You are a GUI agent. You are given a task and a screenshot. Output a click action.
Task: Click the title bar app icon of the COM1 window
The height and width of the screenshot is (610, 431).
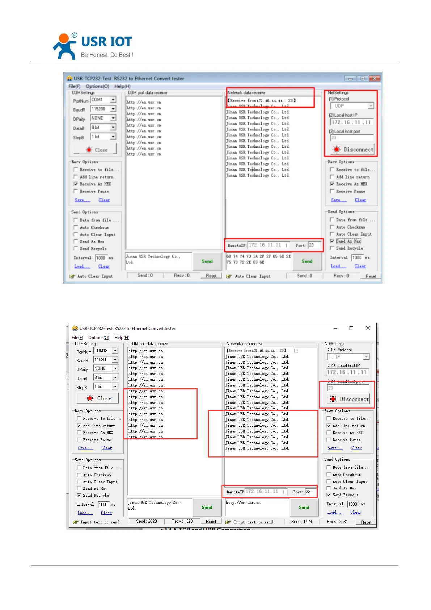[69, 78]
